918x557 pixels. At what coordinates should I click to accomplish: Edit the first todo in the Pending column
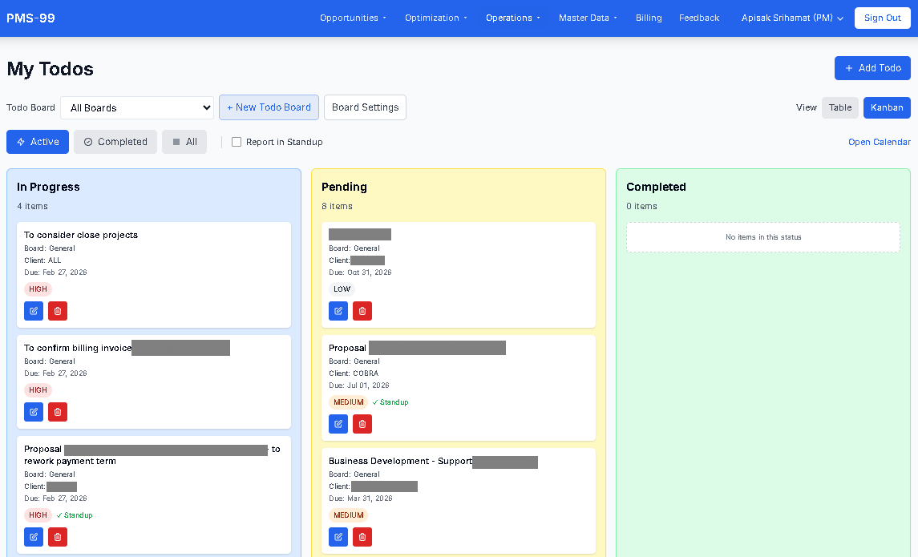338,311
